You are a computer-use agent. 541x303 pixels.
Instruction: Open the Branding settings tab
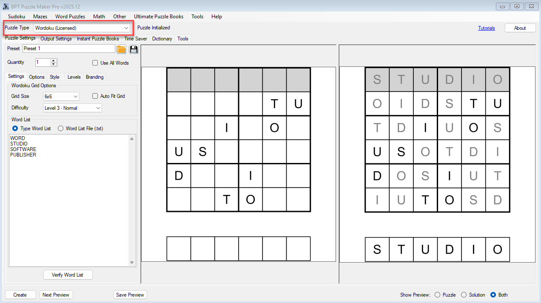94,77
